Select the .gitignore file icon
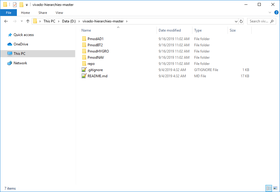Viewport: 280px width, 192px height. point(84,70)
